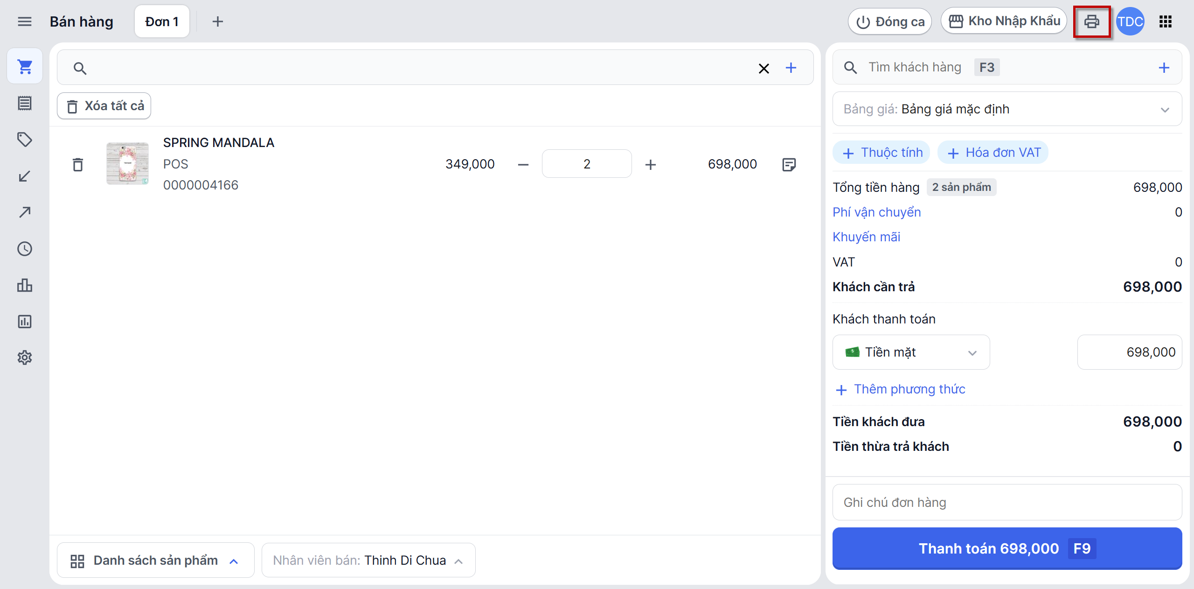Expand Danh sách sản phẩm panel
1194x589 pixels.
tap(155, 560)
